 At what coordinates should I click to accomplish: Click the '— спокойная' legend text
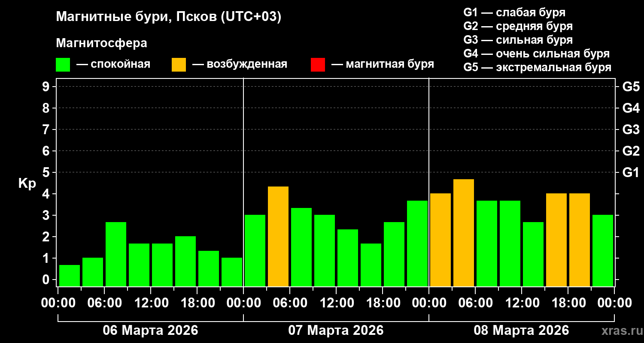click(113, 65)
